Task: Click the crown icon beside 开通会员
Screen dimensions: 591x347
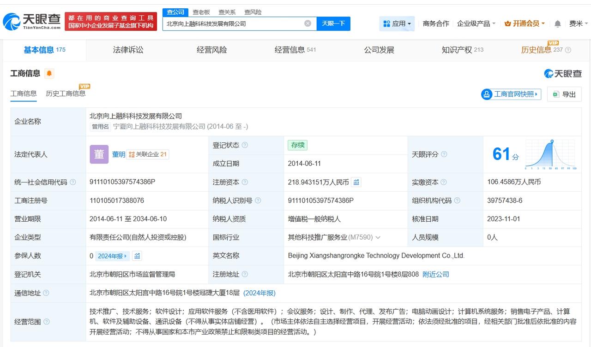Action: click(x=508, y=24)
